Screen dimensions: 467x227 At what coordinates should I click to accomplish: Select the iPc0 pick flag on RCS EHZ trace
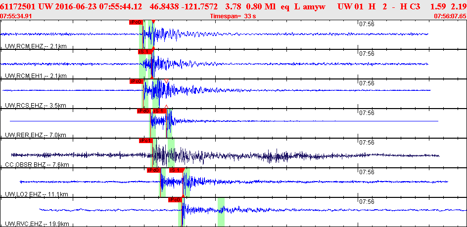137,81
